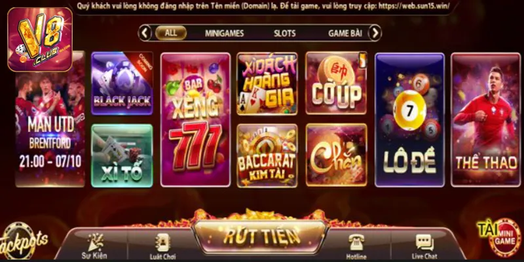Tap the Hotline phone icon
Screen dimensions: 524x262
(x=356, y=247)
